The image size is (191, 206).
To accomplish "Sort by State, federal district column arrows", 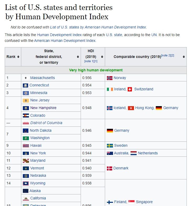I will [78, 57].
